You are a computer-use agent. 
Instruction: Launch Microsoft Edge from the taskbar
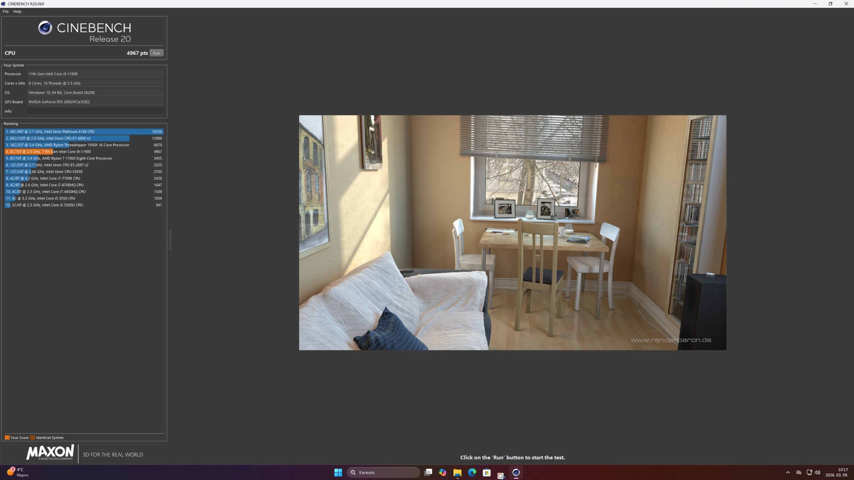pyautogui.click(x=472, y=472)
